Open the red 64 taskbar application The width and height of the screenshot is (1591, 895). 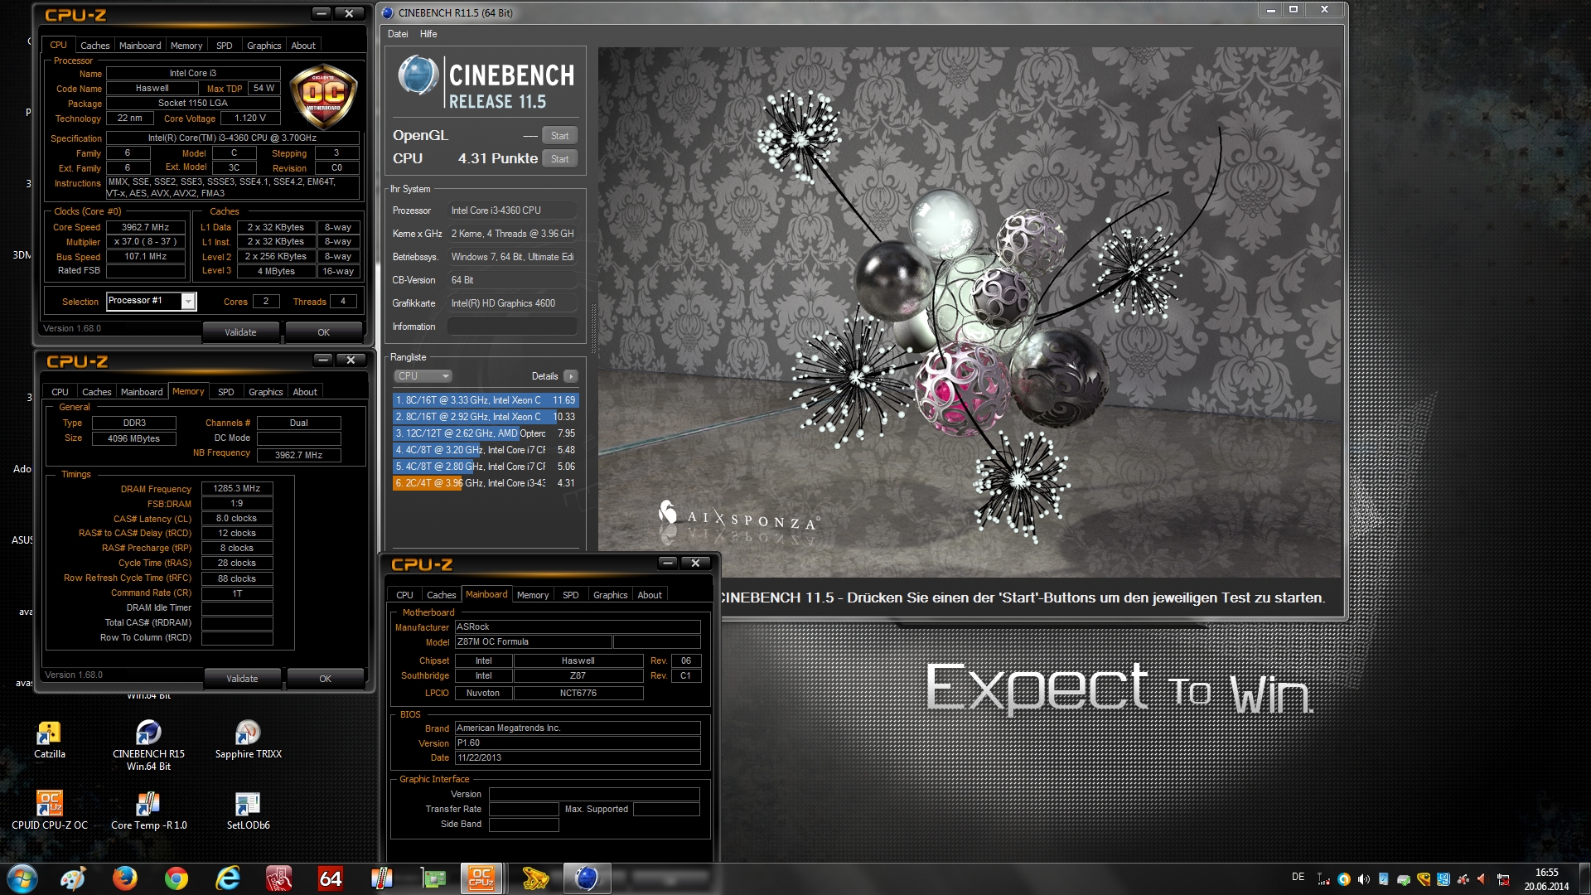coord(330,878)
